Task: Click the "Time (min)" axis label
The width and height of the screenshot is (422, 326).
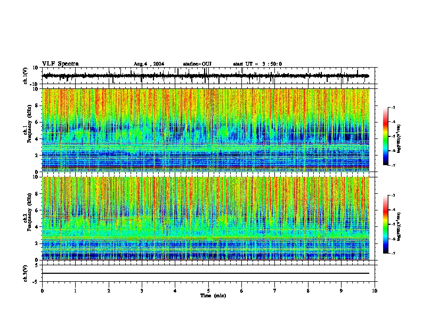Action: 213,296
